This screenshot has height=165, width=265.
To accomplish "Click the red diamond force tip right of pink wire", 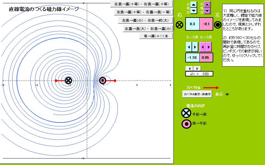I will coord(115,81).
